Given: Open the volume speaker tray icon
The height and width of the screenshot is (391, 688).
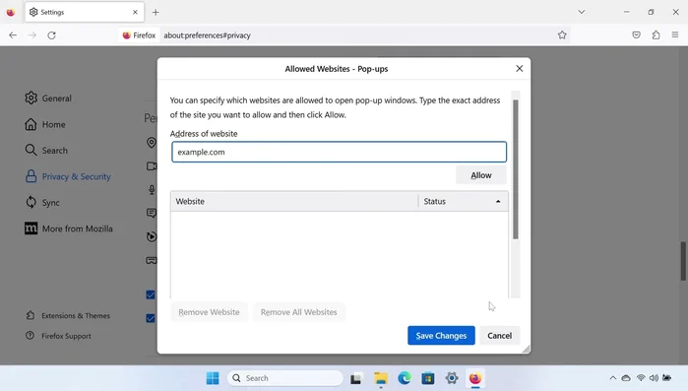Looking at the screenshot, I should click(x=654, y=378).
